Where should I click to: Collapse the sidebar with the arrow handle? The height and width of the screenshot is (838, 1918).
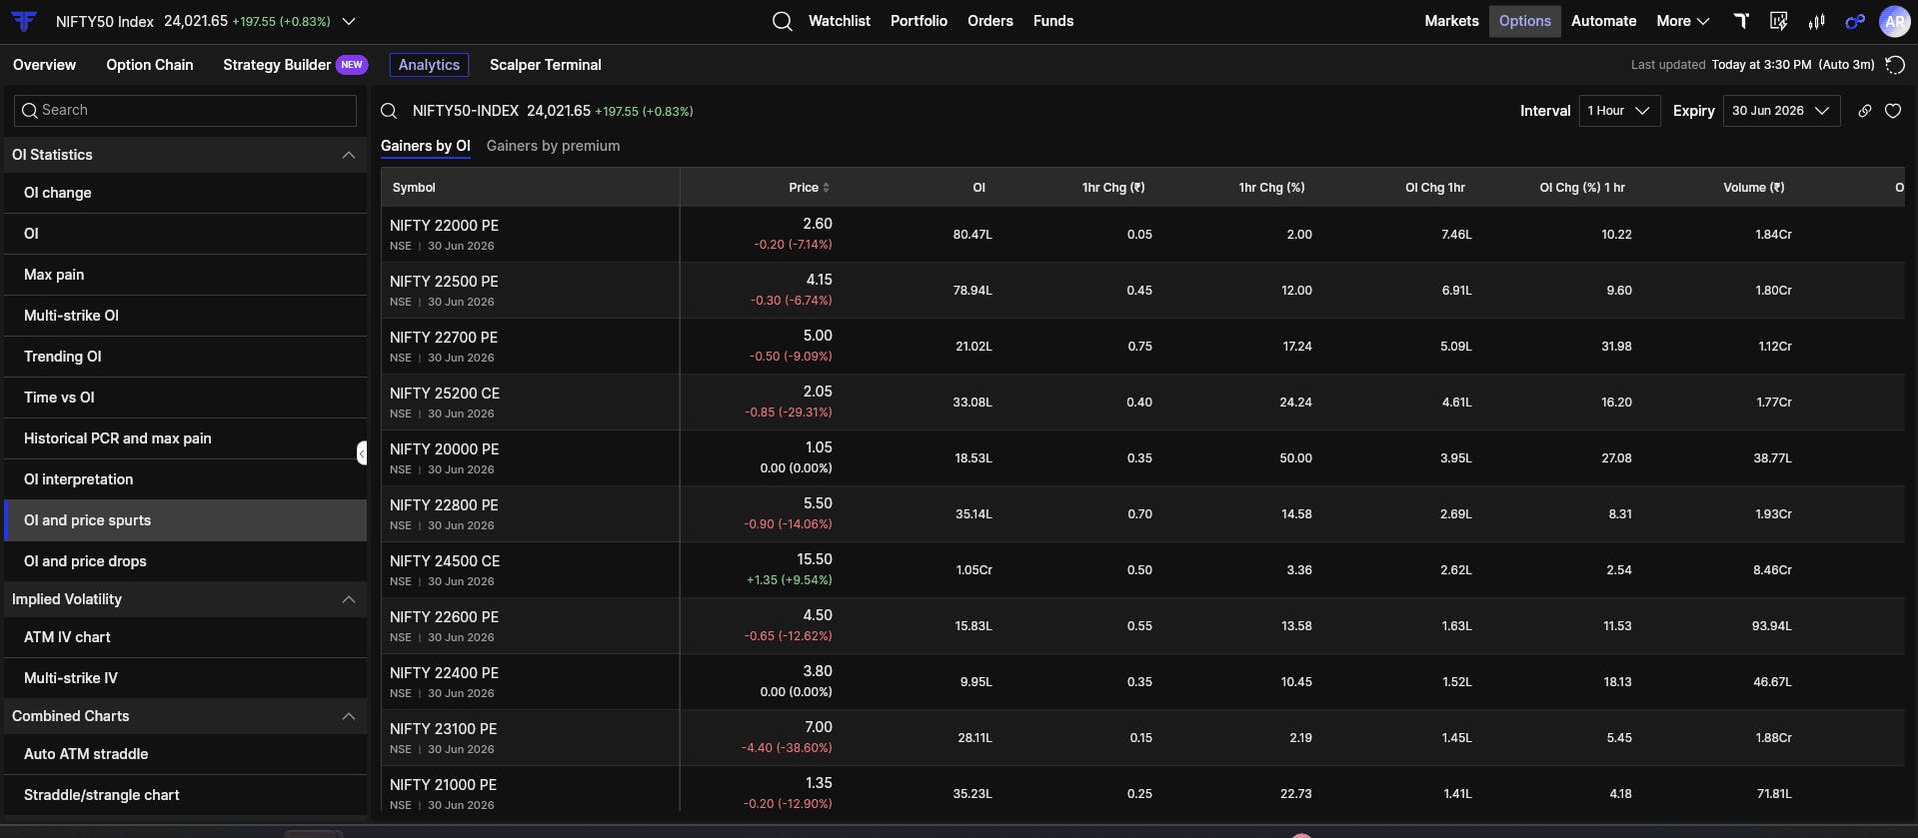[362, 453]
